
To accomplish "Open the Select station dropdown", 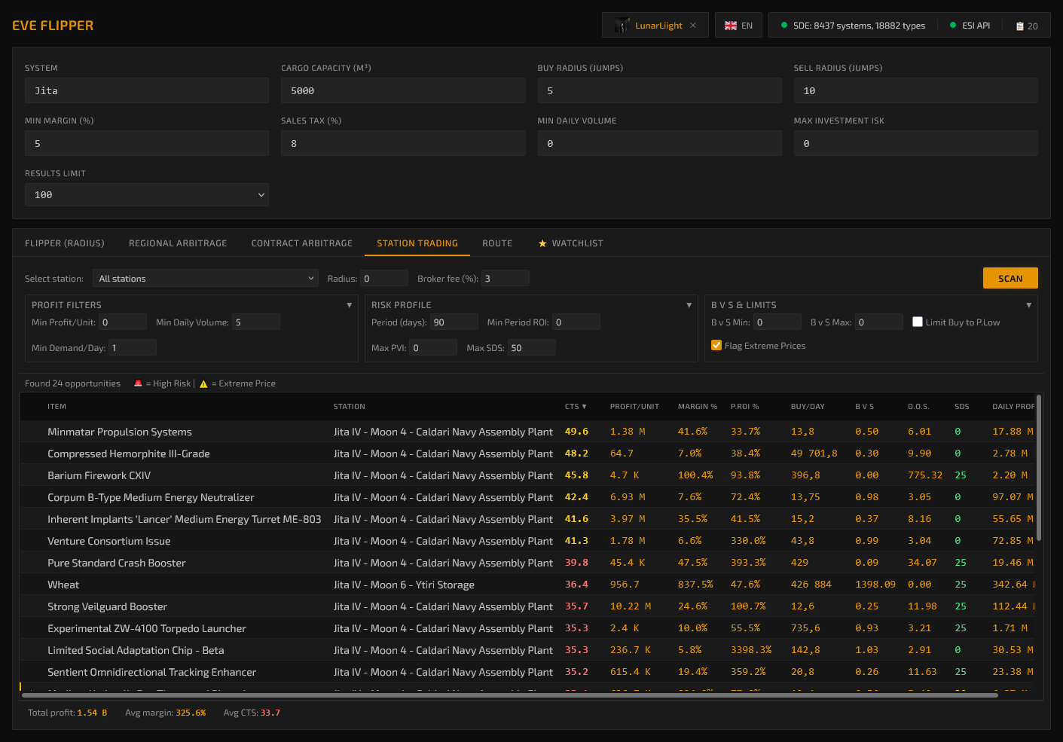I will coord(206,279).
